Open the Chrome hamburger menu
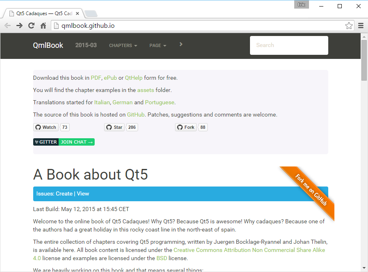Viewport: 368px width, 272px height. coord(361,25)
